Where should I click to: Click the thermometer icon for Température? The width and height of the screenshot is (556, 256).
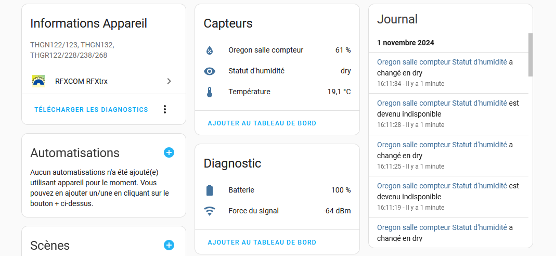point(210,92)
